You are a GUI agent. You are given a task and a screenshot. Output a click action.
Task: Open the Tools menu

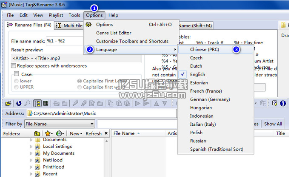(x=74, y=15)
